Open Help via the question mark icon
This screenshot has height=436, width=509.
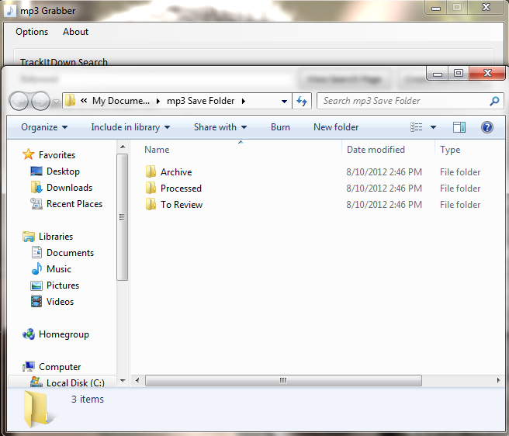coord(487,127)
